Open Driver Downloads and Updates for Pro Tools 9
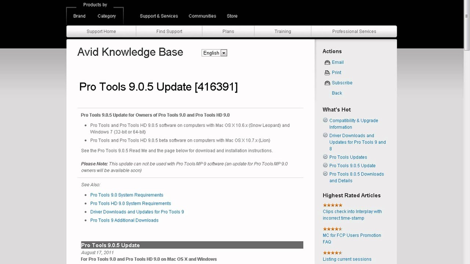This screenshot has height=264, width=470. click(137, 212)
